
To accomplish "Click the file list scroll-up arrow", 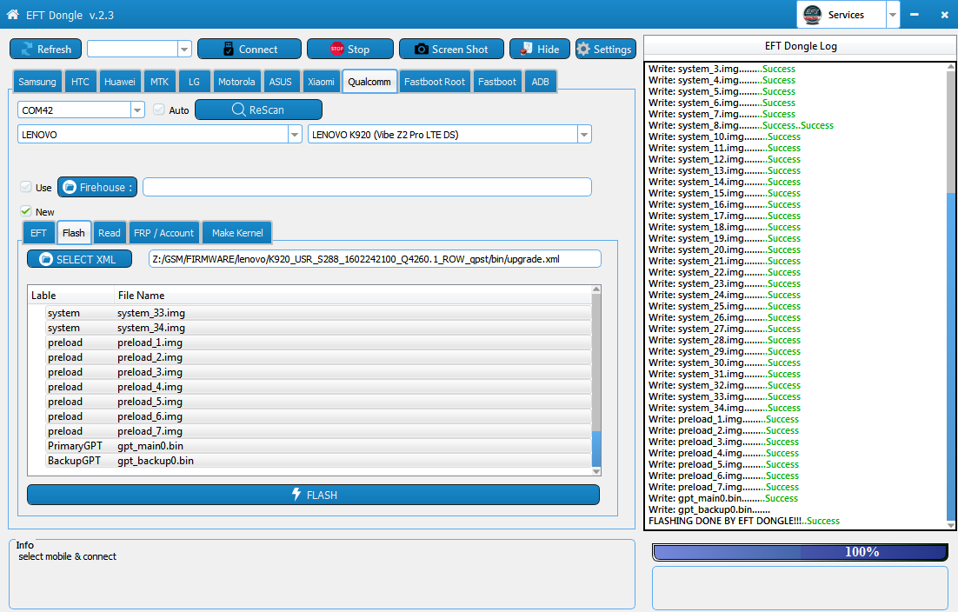I will [x=596, y=289].
